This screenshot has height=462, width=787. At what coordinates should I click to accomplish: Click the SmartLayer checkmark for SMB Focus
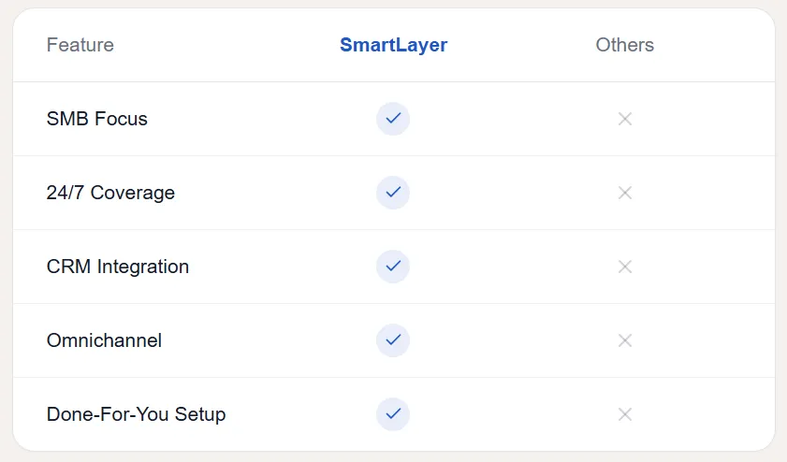(393, 119)
